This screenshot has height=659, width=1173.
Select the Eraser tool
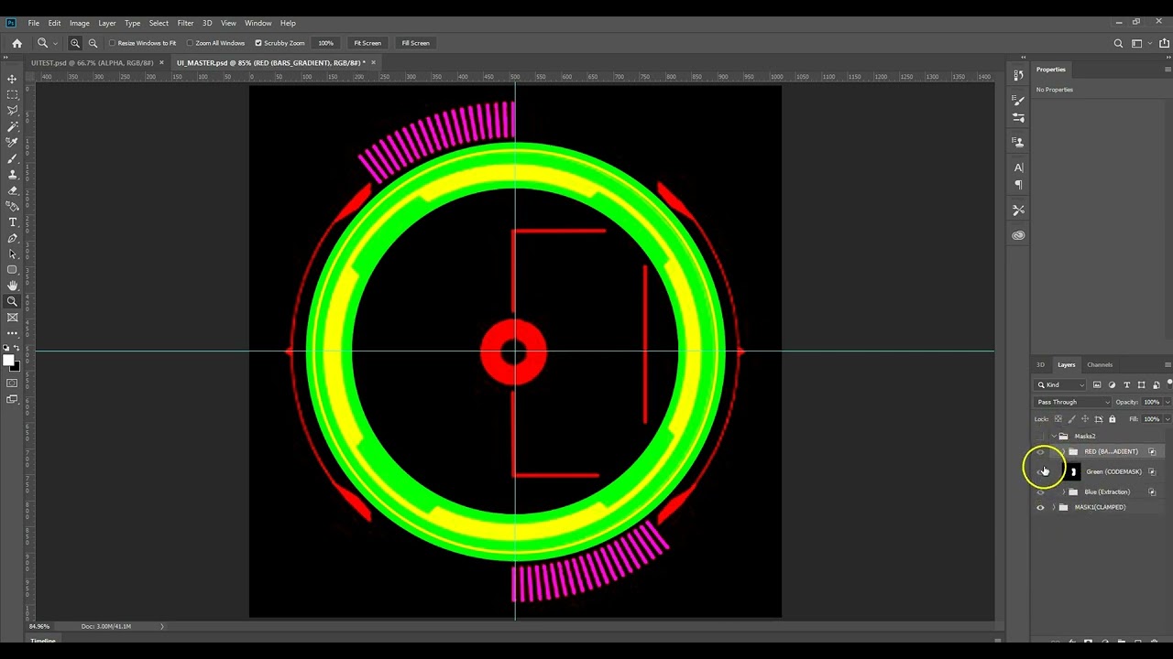click(x=13, y=190)
